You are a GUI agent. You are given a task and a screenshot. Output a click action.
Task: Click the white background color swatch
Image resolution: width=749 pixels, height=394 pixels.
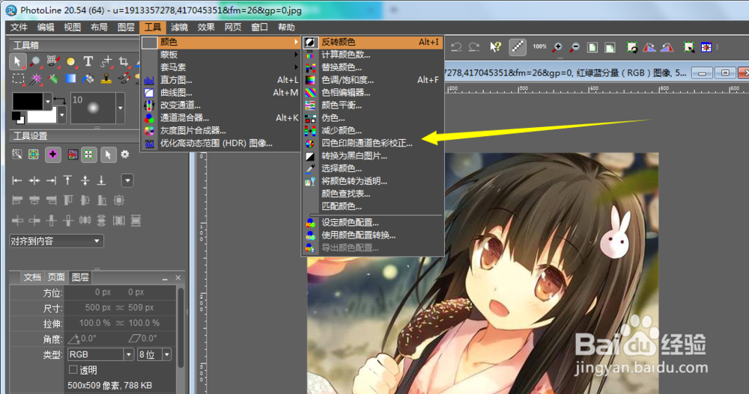42,116
